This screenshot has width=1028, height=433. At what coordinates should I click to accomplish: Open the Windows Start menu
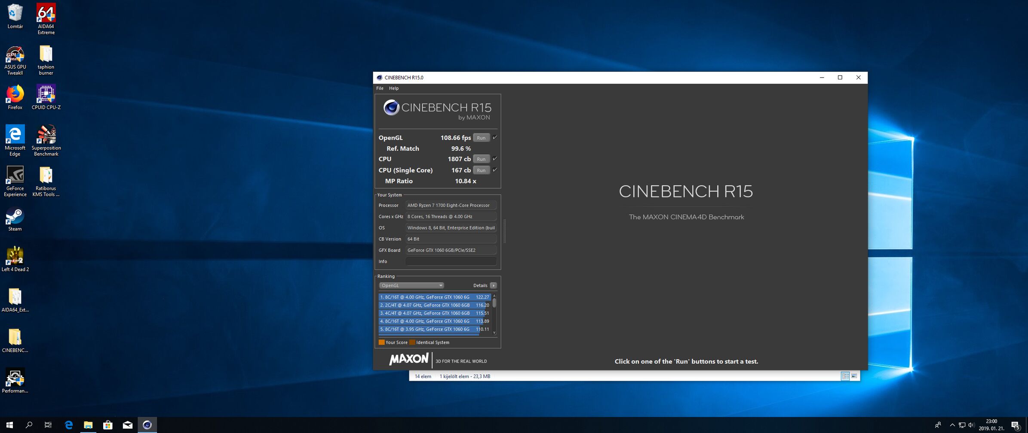[x=9, y=425]
